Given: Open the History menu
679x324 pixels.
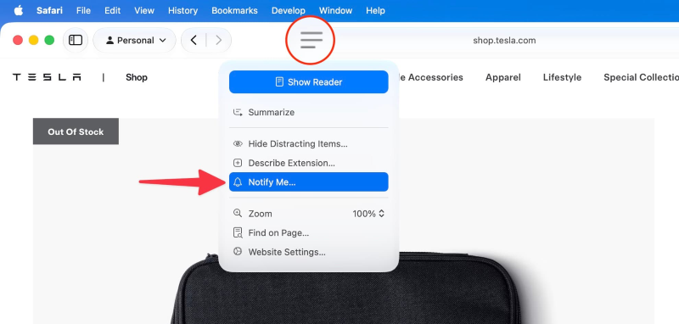Looking at the screenshot, I should click(x=182, y=10).
